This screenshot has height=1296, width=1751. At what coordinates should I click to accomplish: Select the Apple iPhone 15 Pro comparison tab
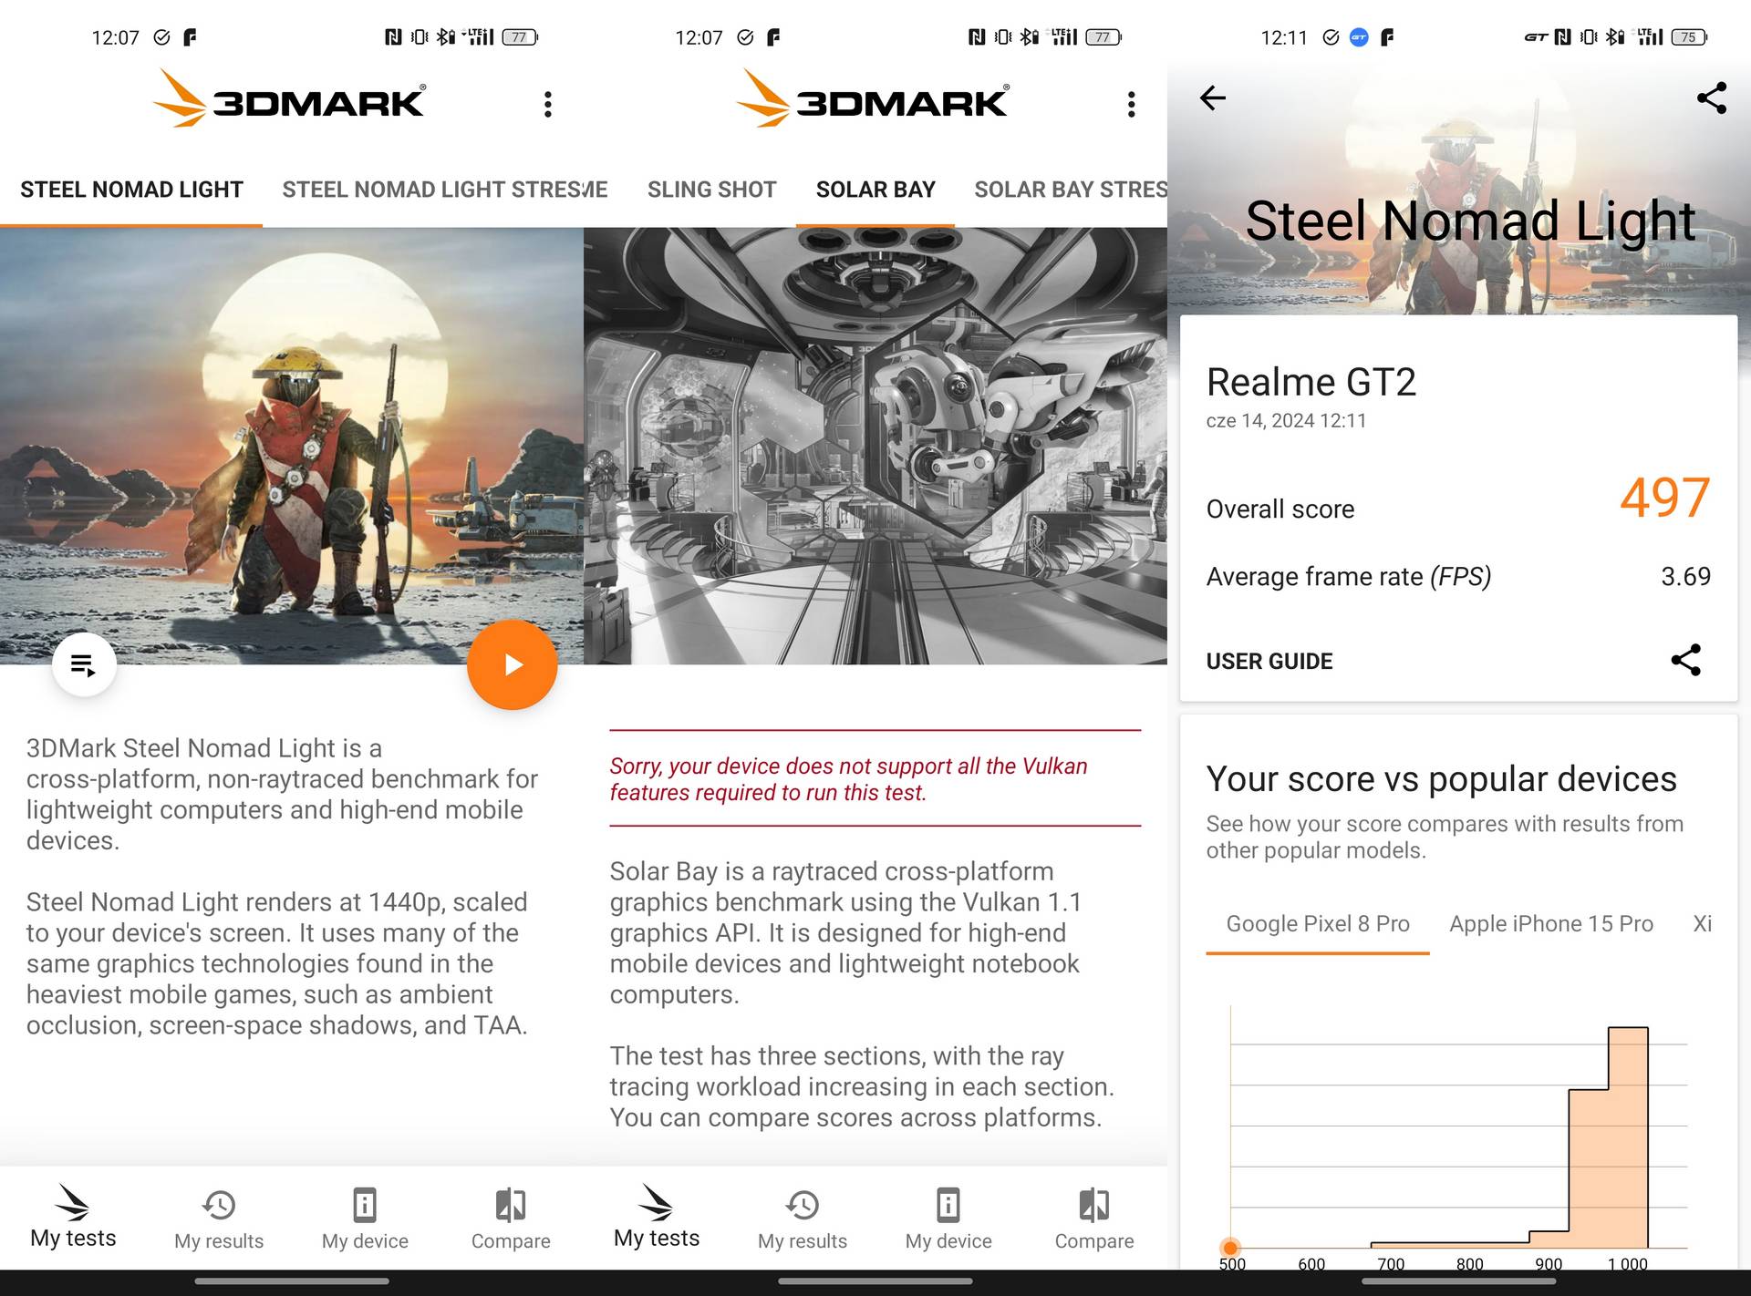1550,923
